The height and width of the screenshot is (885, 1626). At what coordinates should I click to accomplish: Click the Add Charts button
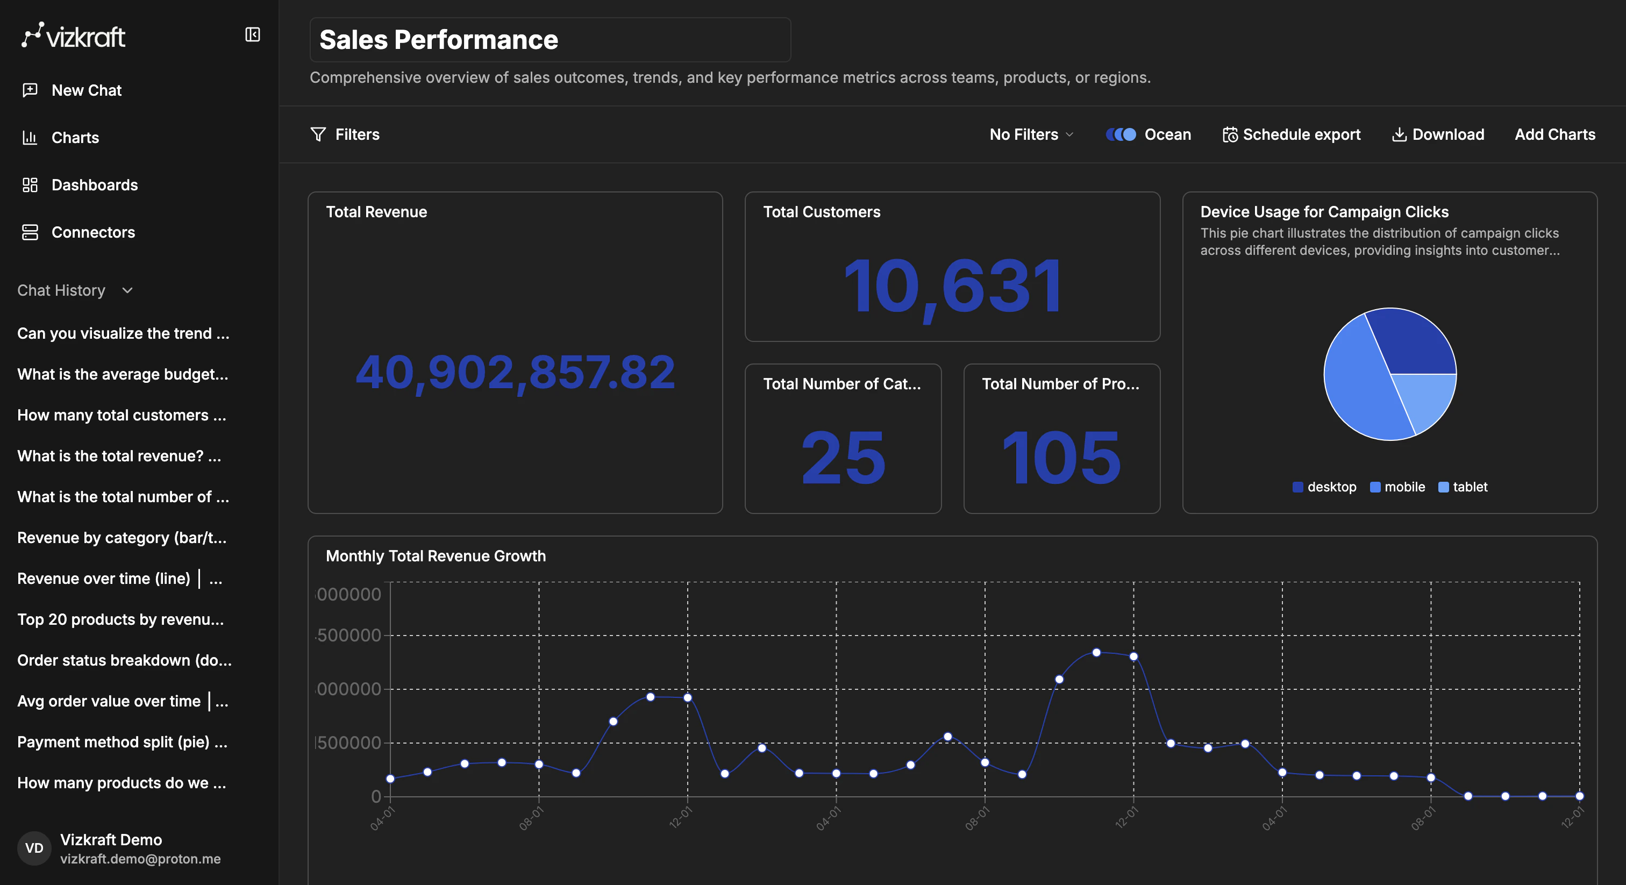[1554, 134]
